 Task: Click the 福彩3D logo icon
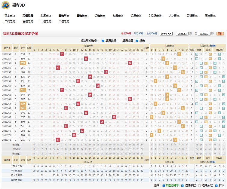5,5
